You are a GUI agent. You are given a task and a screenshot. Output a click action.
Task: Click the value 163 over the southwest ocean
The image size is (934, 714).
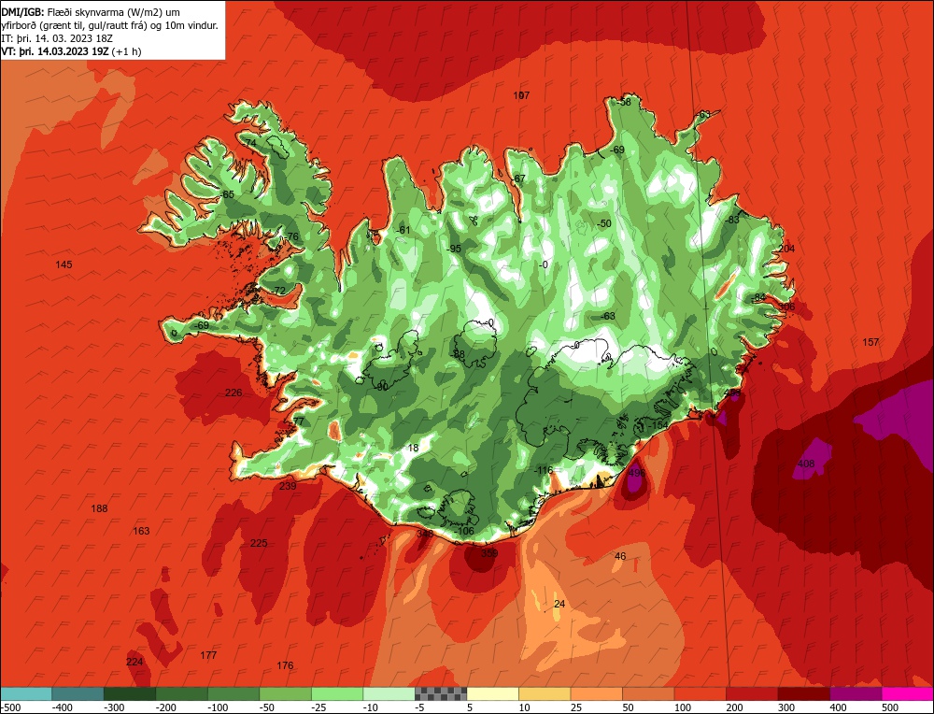tap(141, 531)
